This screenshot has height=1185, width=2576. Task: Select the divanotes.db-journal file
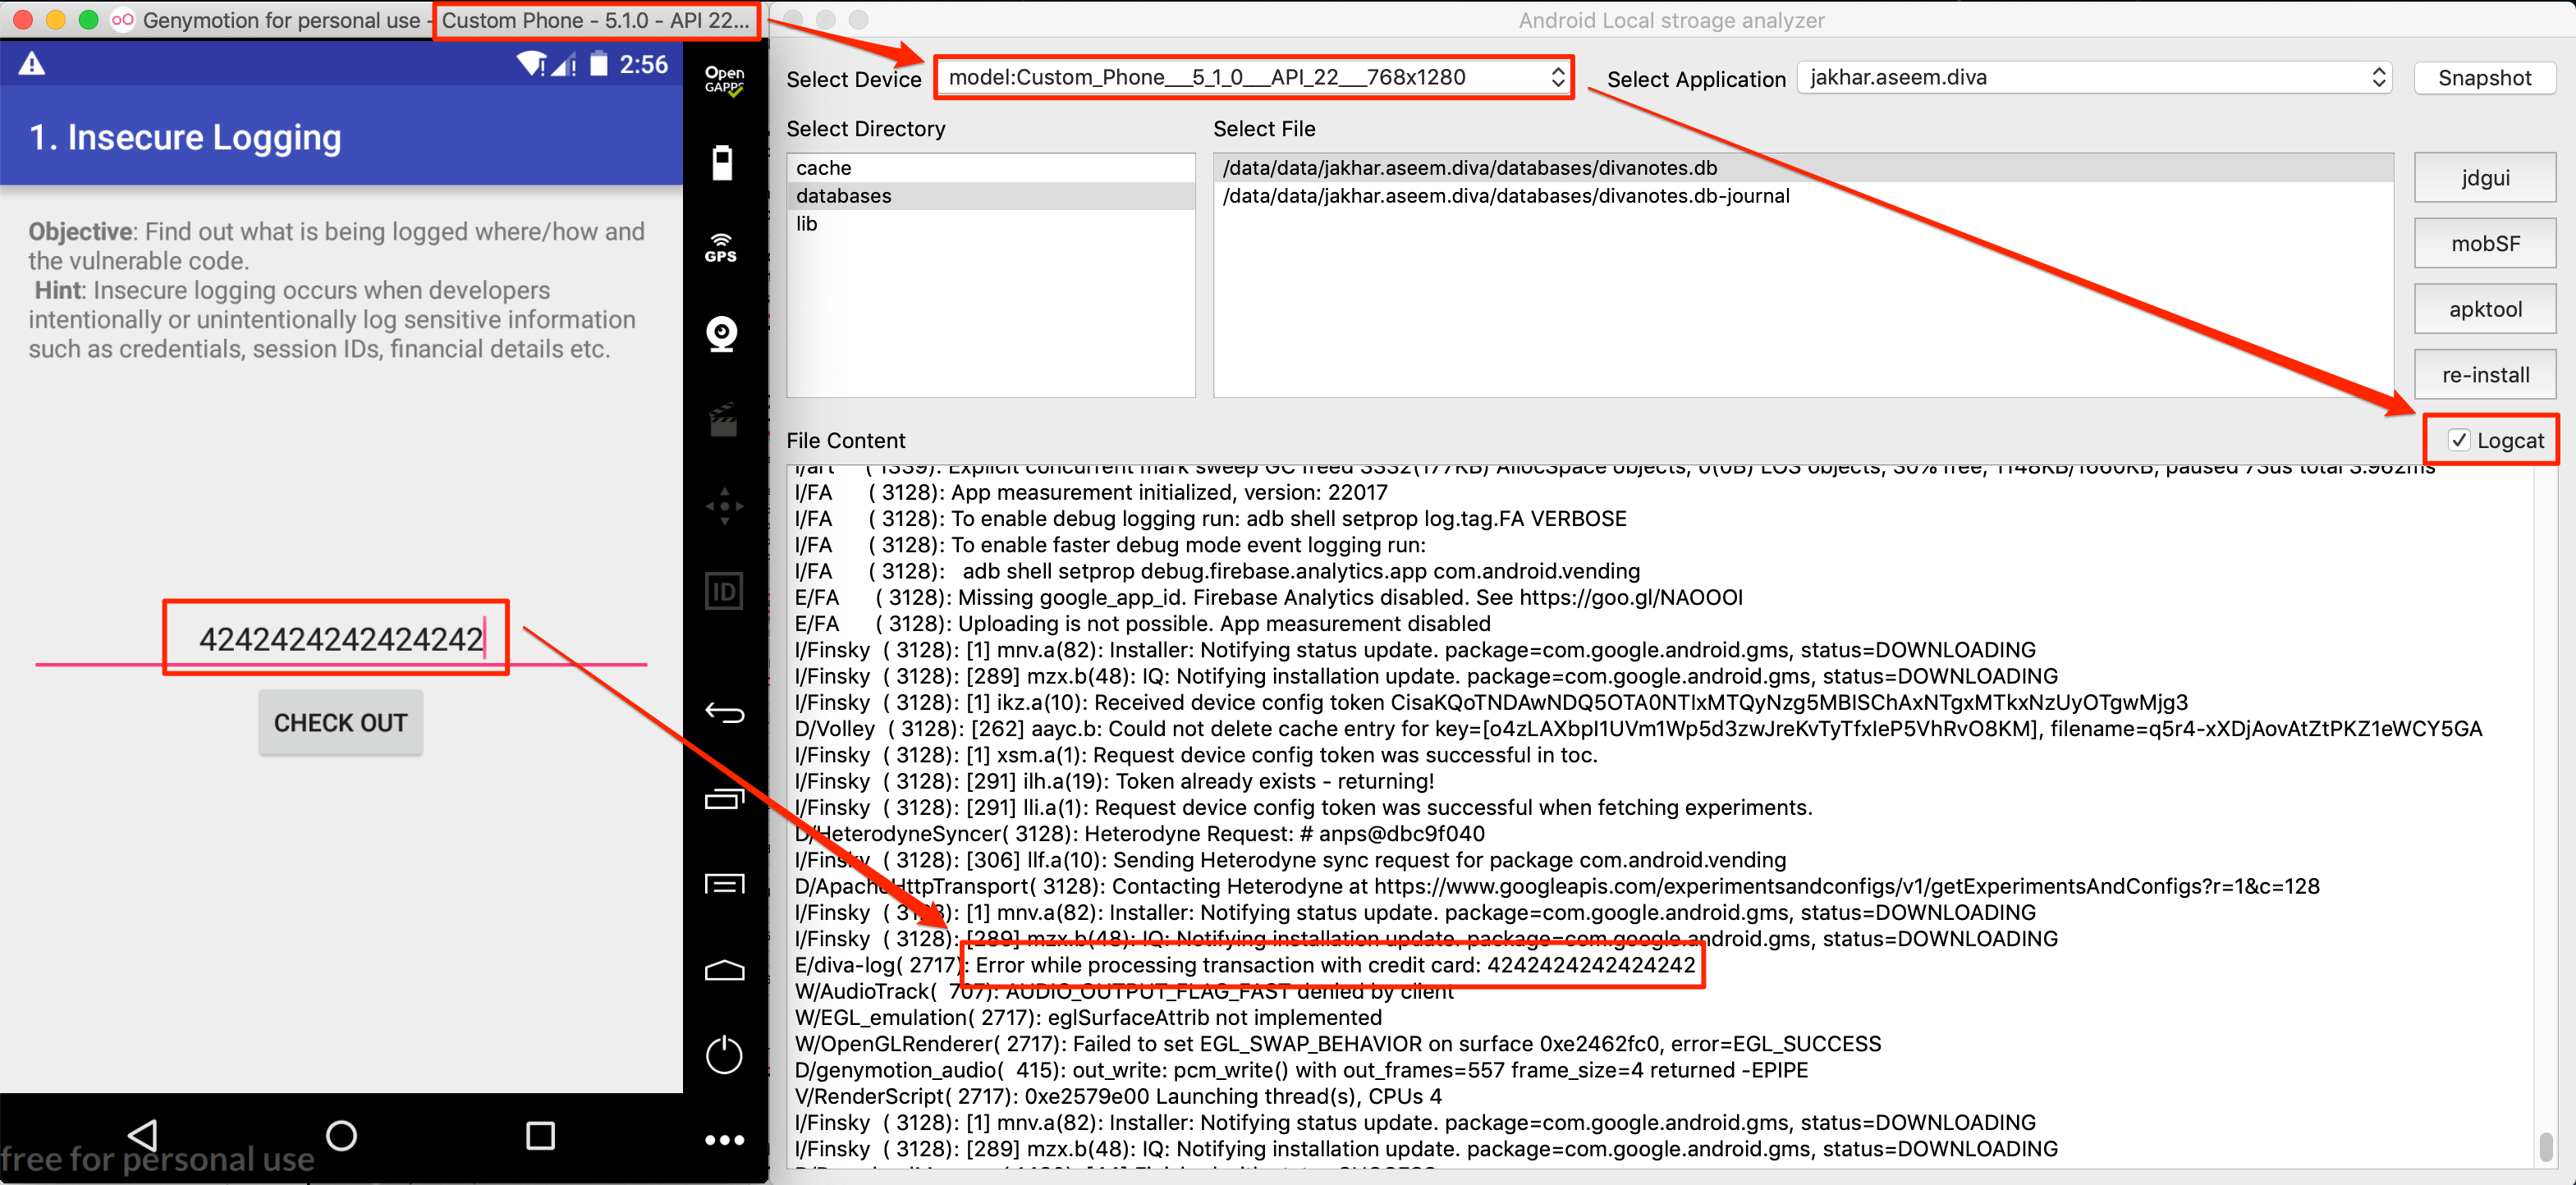1505,196
